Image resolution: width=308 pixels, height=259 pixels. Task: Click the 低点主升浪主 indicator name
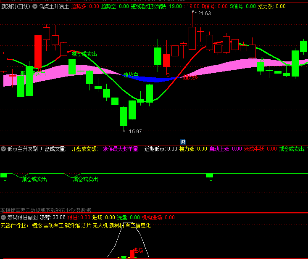coord(54,6)
